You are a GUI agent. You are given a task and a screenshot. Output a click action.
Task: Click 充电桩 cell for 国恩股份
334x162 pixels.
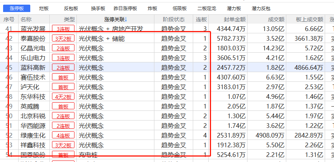[88, 155]
